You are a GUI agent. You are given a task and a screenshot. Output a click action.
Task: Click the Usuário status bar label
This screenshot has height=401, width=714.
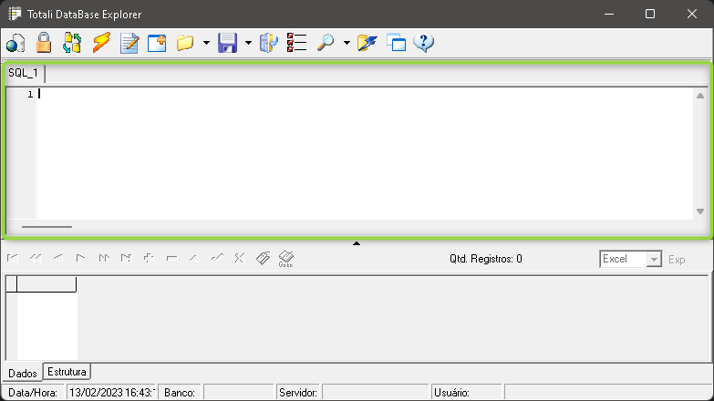point(451,393)
